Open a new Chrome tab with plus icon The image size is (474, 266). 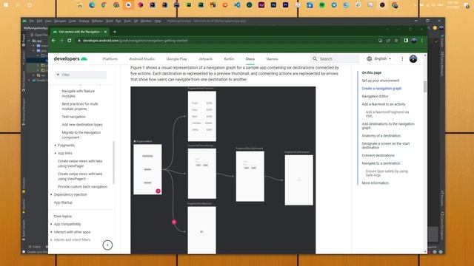pos(115,32)
